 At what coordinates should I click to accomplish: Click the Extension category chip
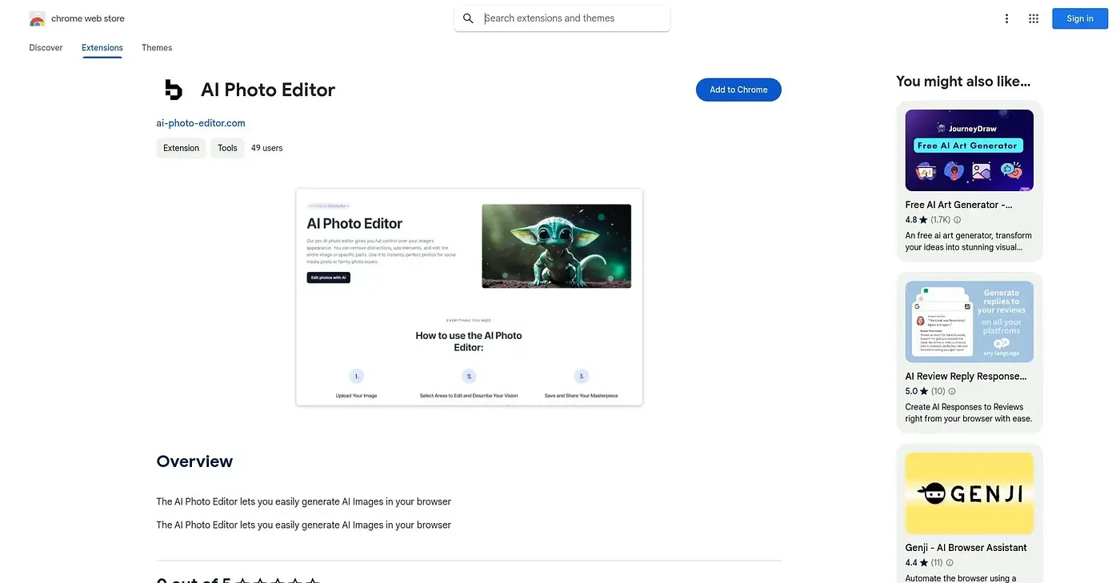pyautogui.click(x=181, y=148)
